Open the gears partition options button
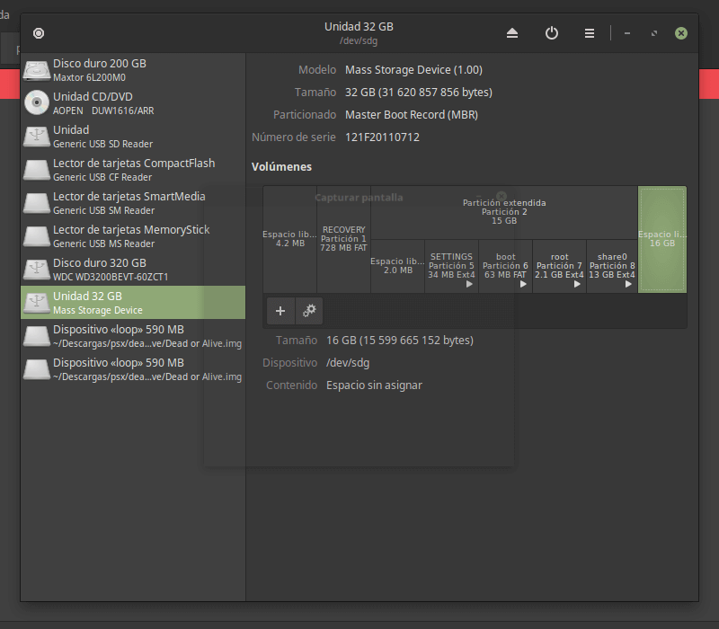The width and height of the screenshot is (719, 629). (x=309, y=311)
